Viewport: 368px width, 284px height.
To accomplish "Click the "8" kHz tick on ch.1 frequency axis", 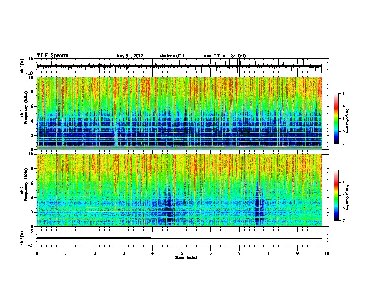I will click(x=33, y=92).
